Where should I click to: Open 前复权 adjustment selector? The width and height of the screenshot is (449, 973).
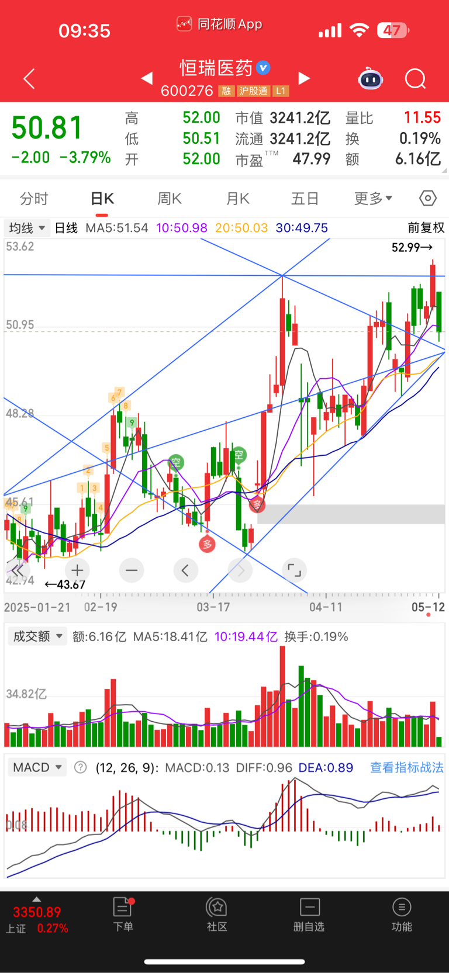pos(426,228)
